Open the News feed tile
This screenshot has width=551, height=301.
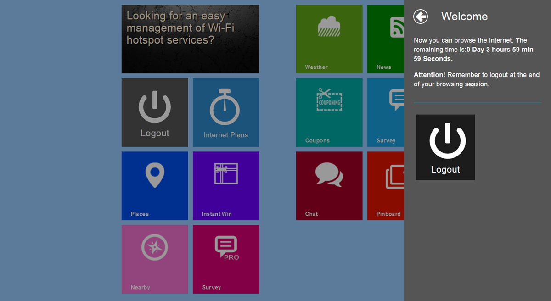pos(386,39)
